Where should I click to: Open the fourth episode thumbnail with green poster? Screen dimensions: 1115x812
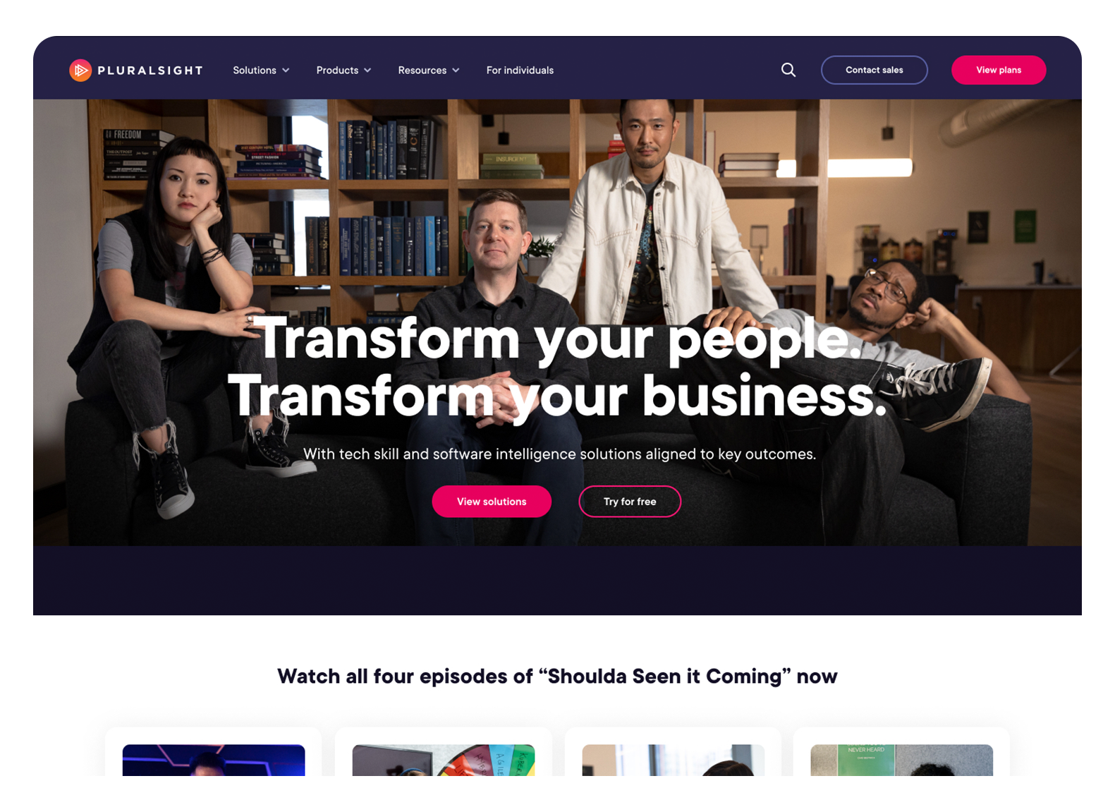tap(902, 760)
